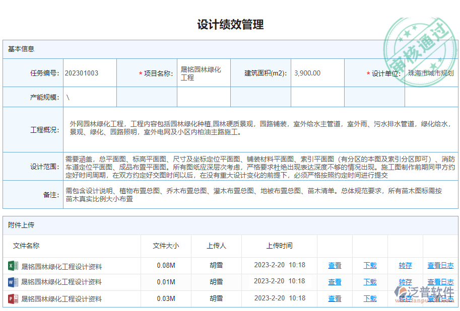
Task: Click the Word document icon
Action: click(13, 281)
